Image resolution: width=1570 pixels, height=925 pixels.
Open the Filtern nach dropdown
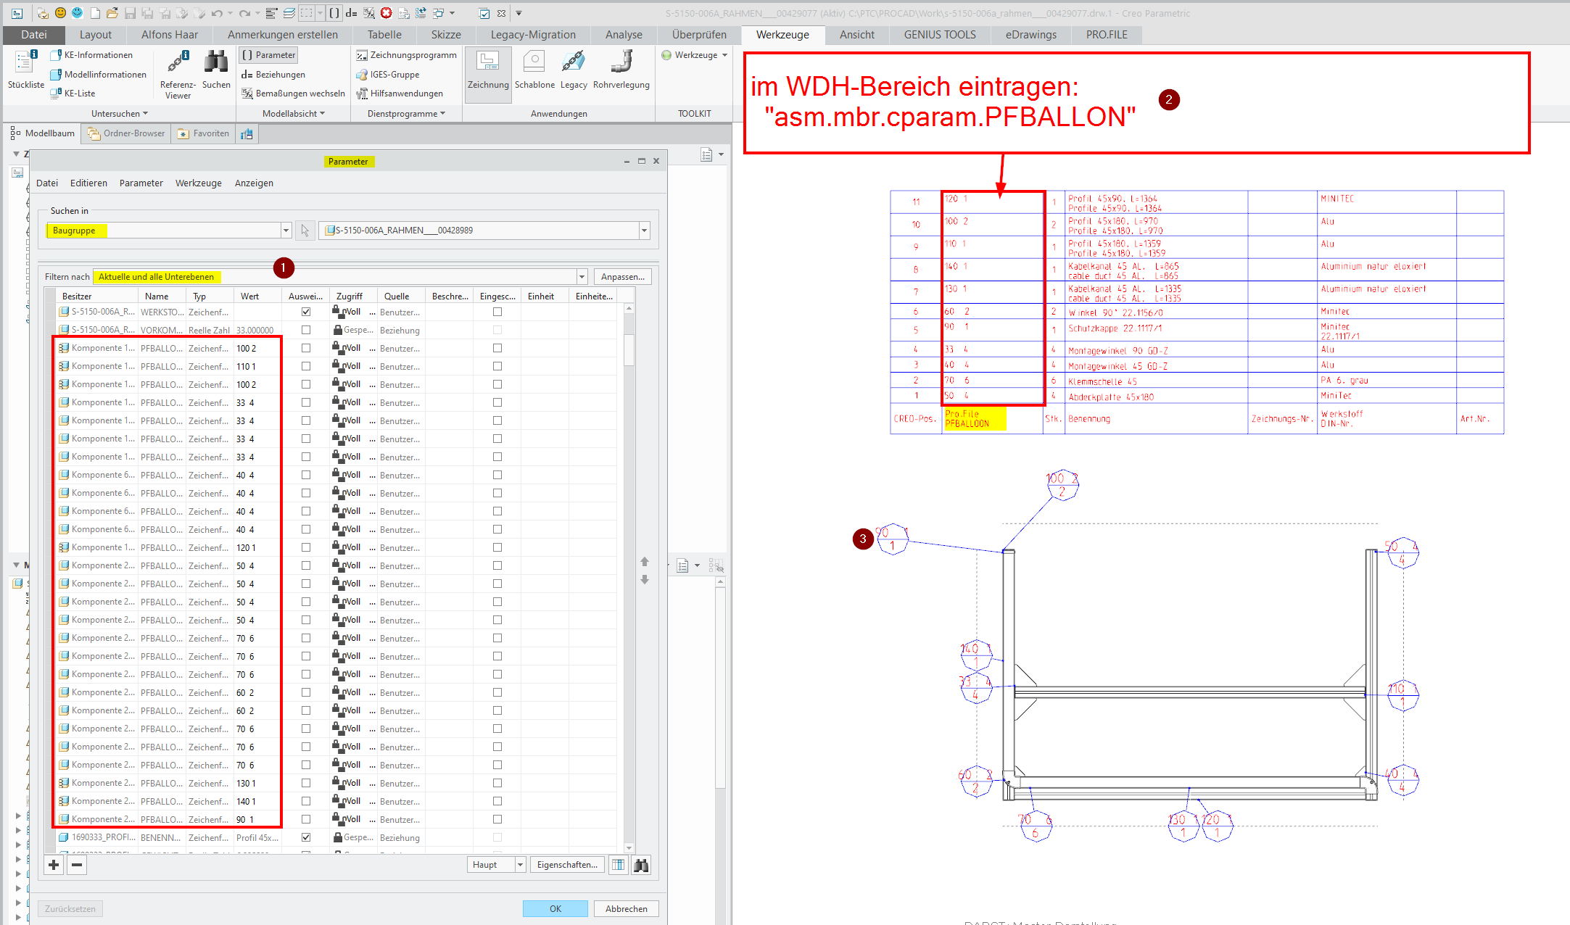(x=582, y=277)
